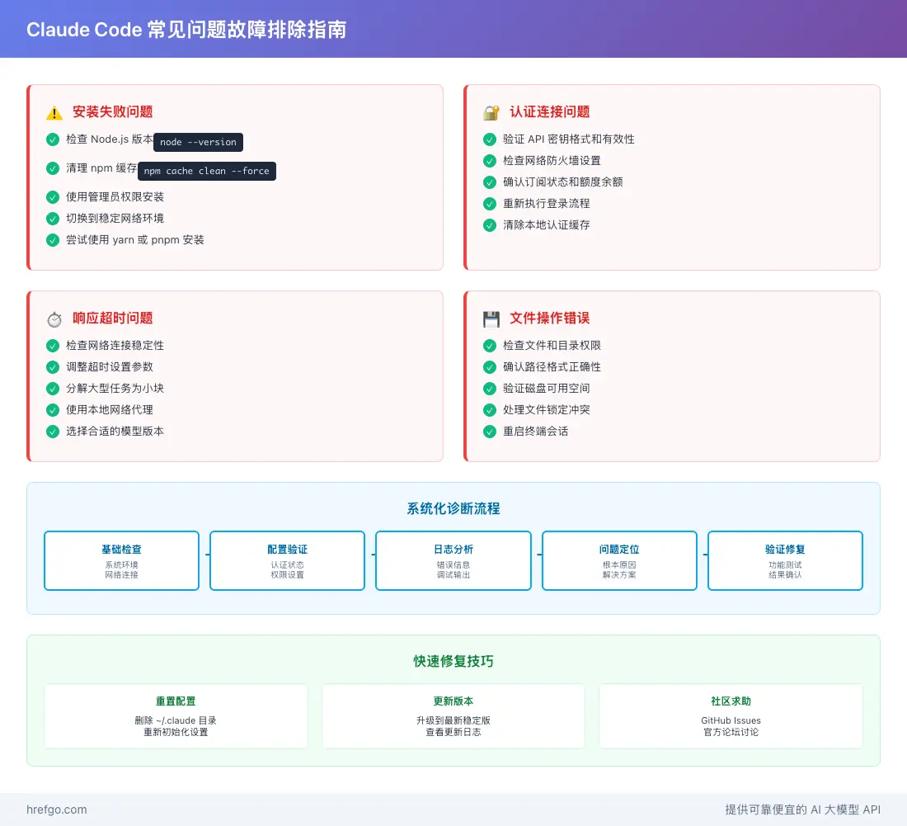Click the node --version code snippet
The width and height of the screenshot is (907, 826).
(x=199, y=142)
